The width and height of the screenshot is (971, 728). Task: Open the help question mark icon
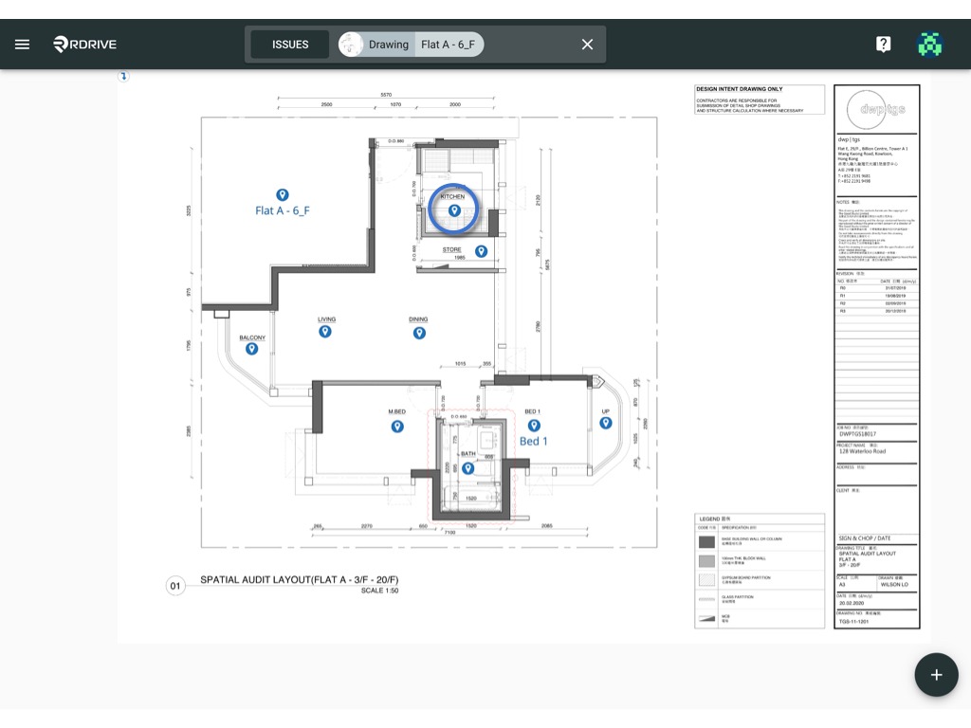(x=883, y=44)
